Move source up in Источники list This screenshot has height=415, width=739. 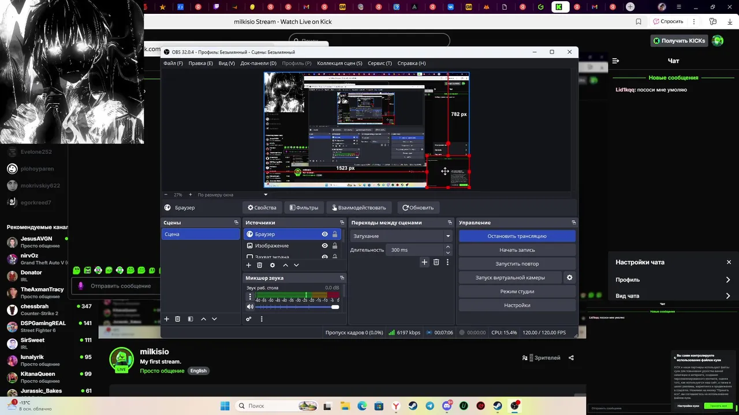[285, 265]
